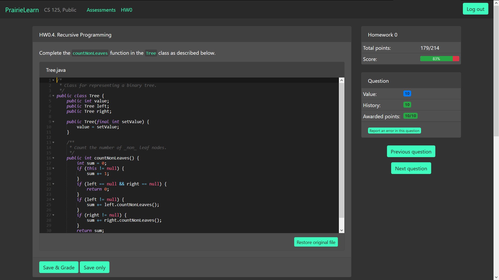Click the editor scroll up arrow
The image size is (499, 280).
pyautogui.click(x=342, y=80)
